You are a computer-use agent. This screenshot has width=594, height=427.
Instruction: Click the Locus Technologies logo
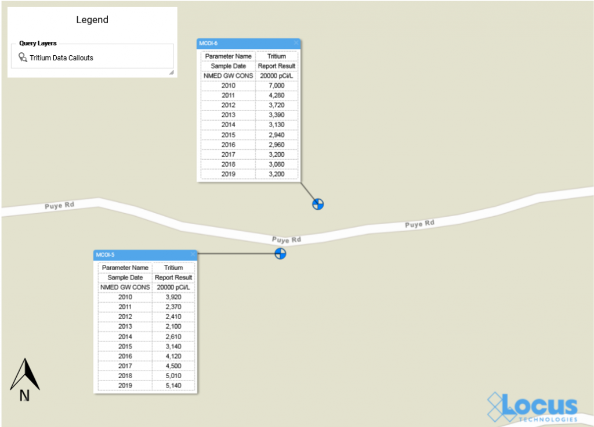coord(533,407)
